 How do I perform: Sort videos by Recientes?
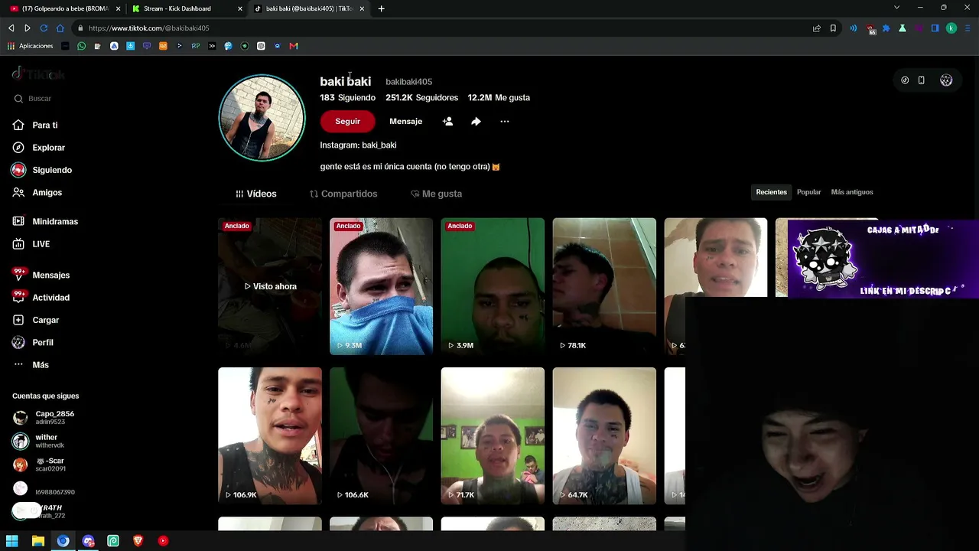pos(771,192)
